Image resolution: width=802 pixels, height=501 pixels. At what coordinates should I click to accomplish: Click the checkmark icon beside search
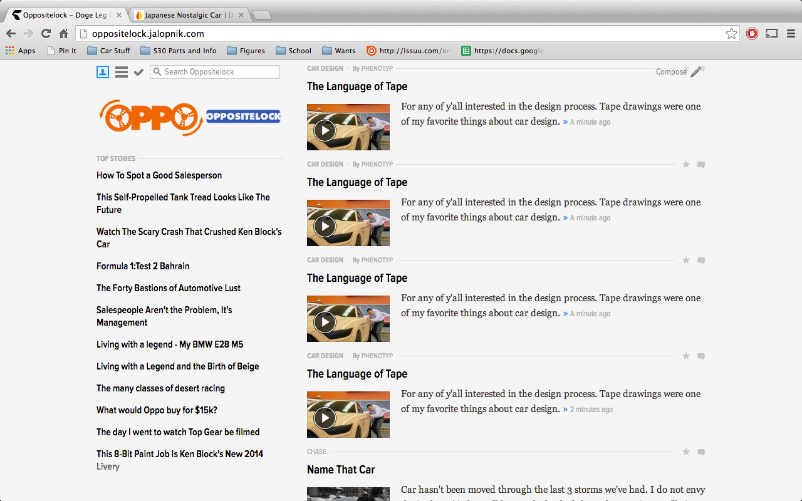tap(139, 72)
